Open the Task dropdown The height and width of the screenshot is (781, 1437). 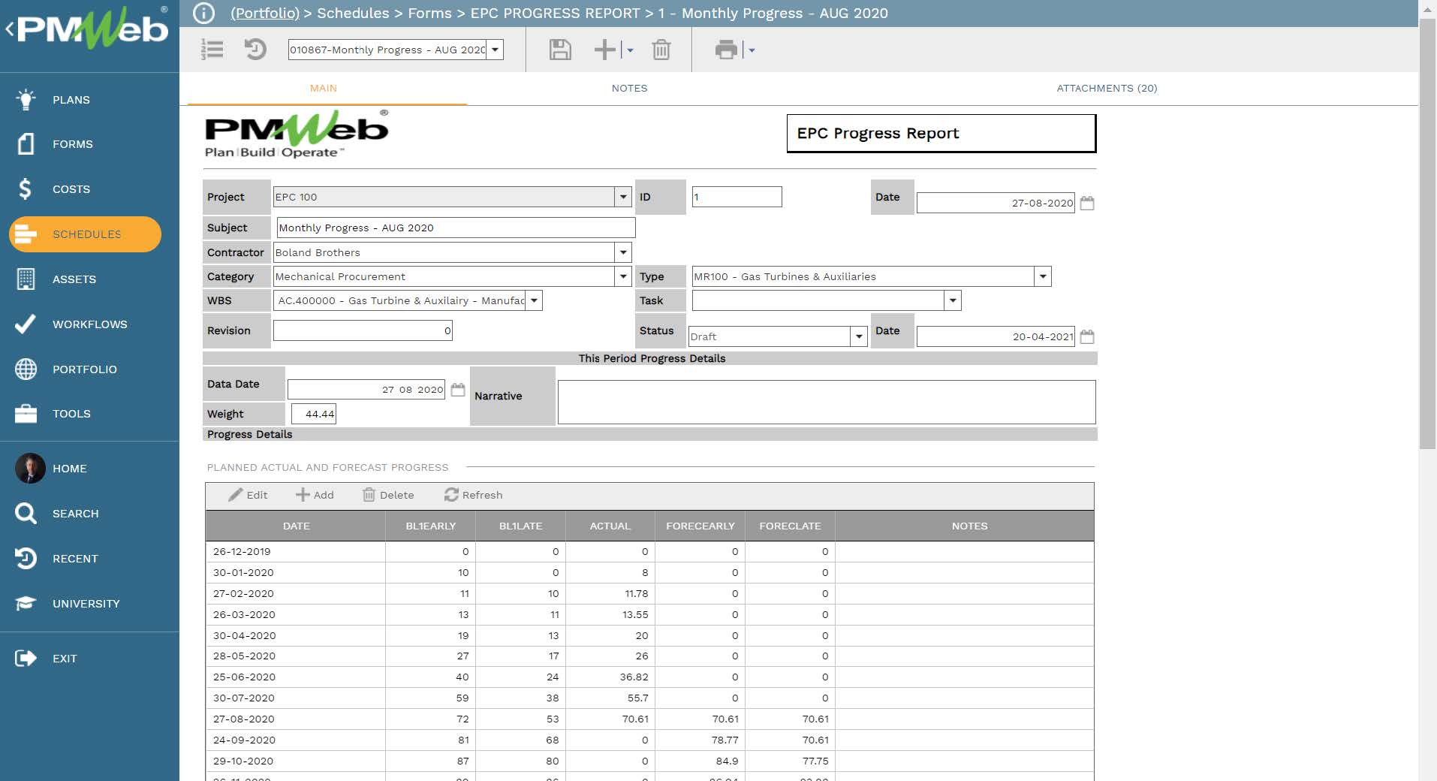point(953,300)
